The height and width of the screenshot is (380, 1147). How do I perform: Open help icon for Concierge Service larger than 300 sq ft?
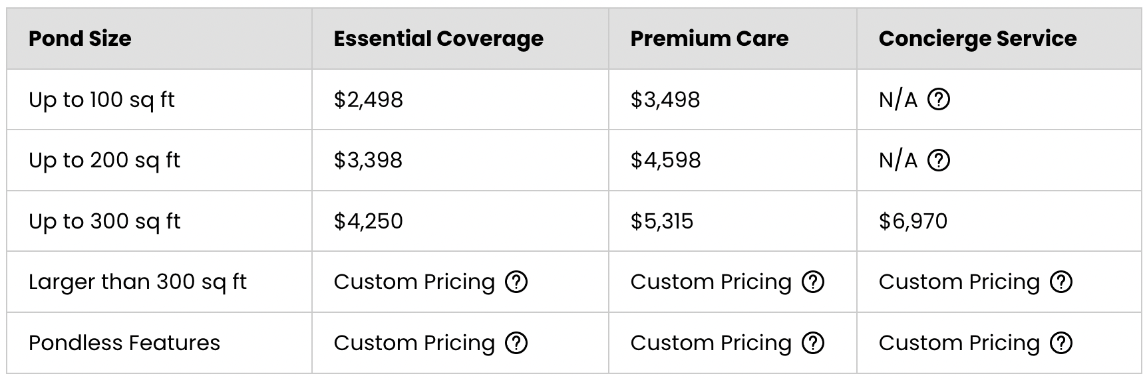(x=1061, y=282)
